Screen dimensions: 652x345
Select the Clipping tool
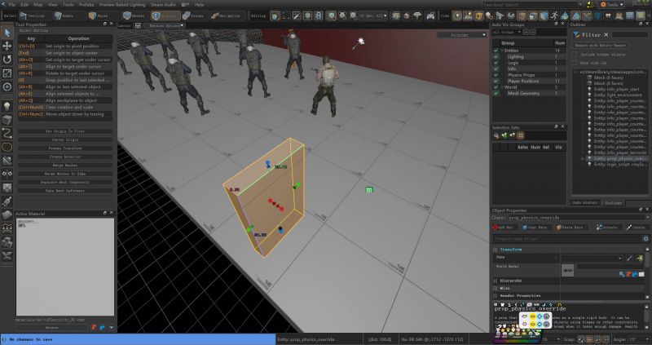[x=7, y=161]
